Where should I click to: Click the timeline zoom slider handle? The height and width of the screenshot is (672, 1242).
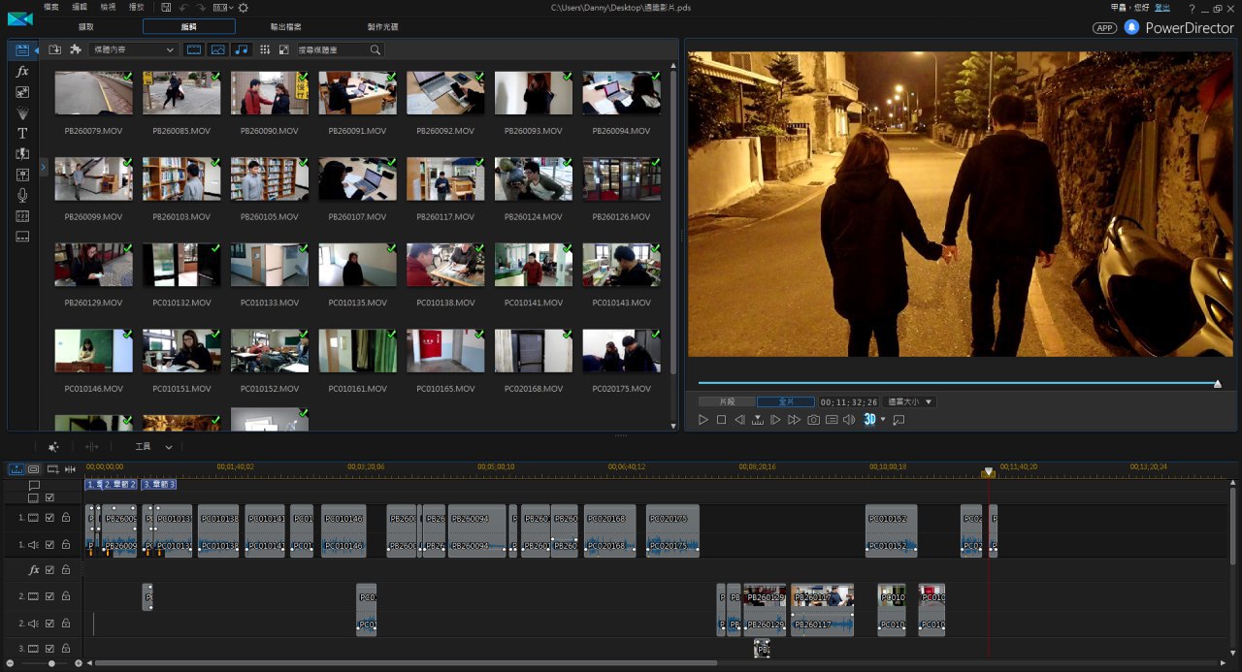[49, 663]
